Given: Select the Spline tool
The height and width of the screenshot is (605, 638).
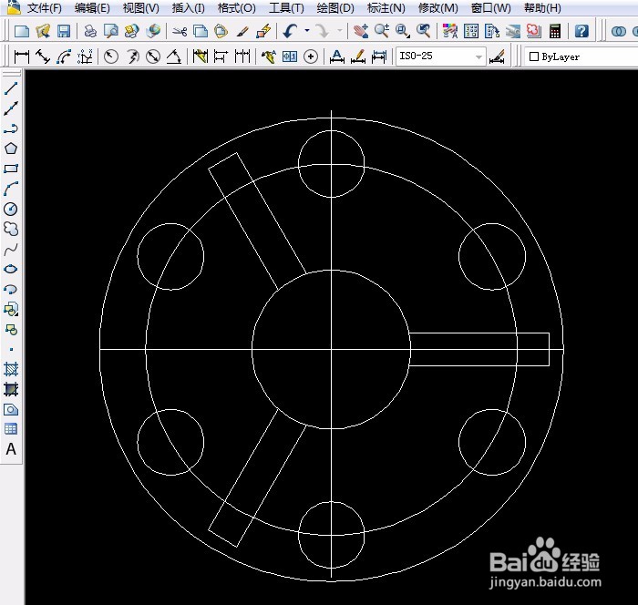Looking at the screenshot, I should [x=11, y=249].
